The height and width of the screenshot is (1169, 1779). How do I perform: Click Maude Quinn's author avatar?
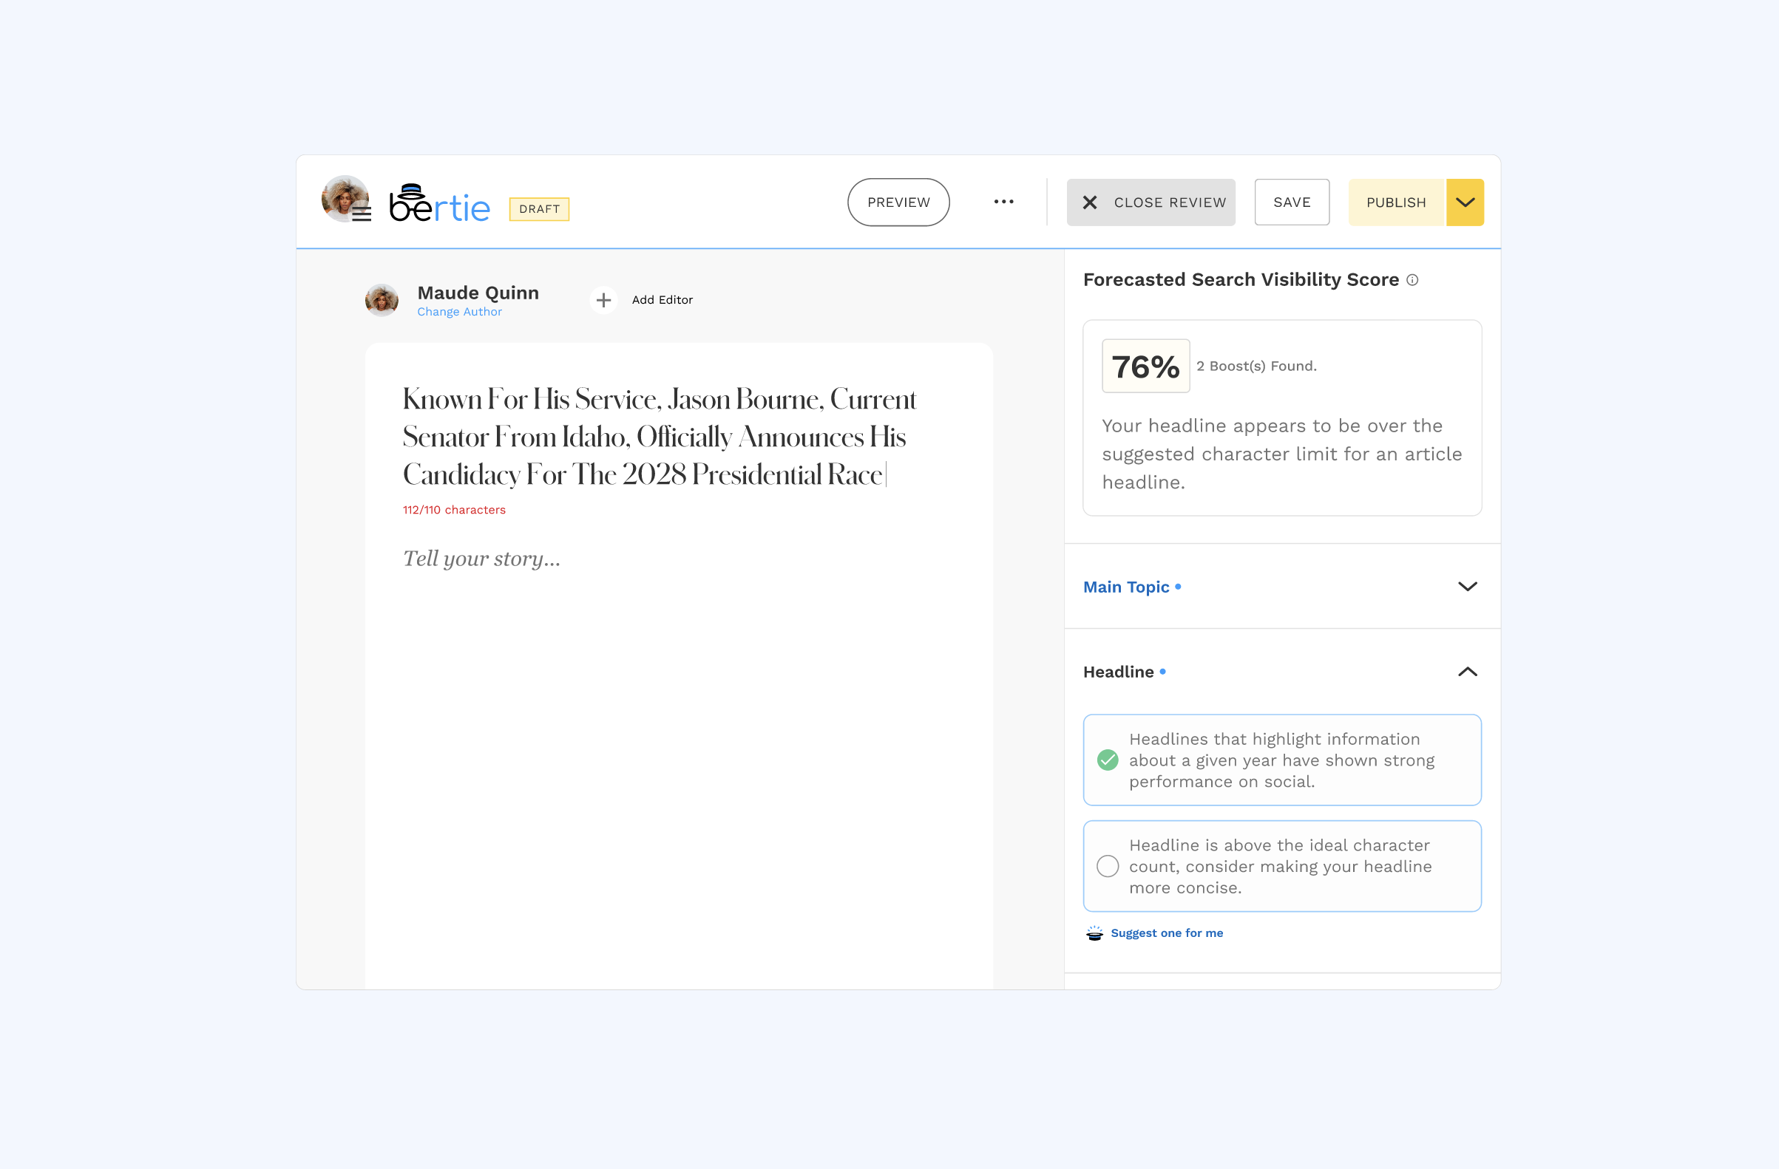[x=382, y=300]
